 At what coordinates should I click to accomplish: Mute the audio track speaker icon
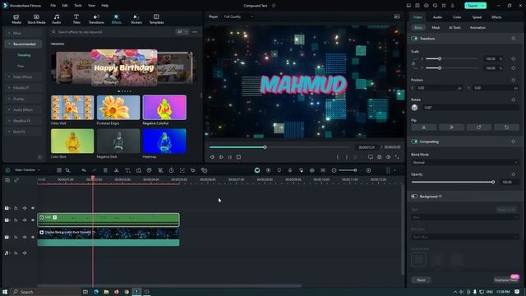pos(25,253)
